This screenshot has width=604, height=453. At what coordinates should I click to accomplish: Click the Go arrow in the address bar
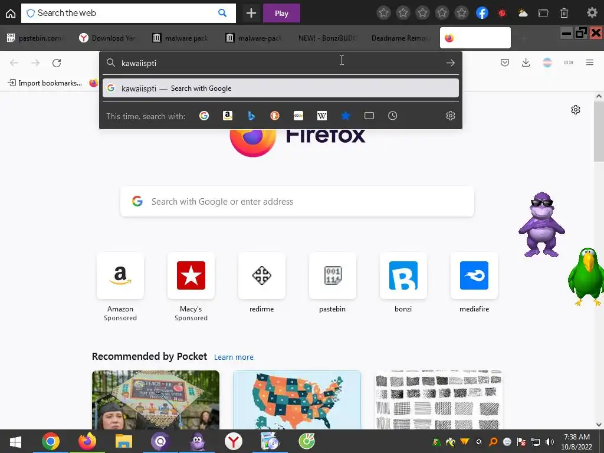(450, 63)
